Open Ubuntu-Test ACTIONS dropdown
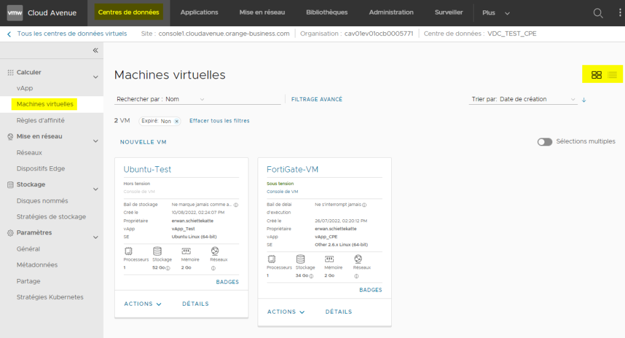 click(x=143, y=304)
